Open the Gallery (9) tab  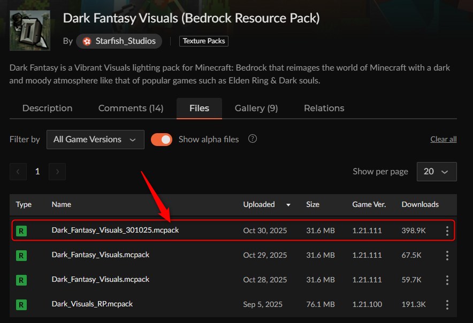[256, 108]
